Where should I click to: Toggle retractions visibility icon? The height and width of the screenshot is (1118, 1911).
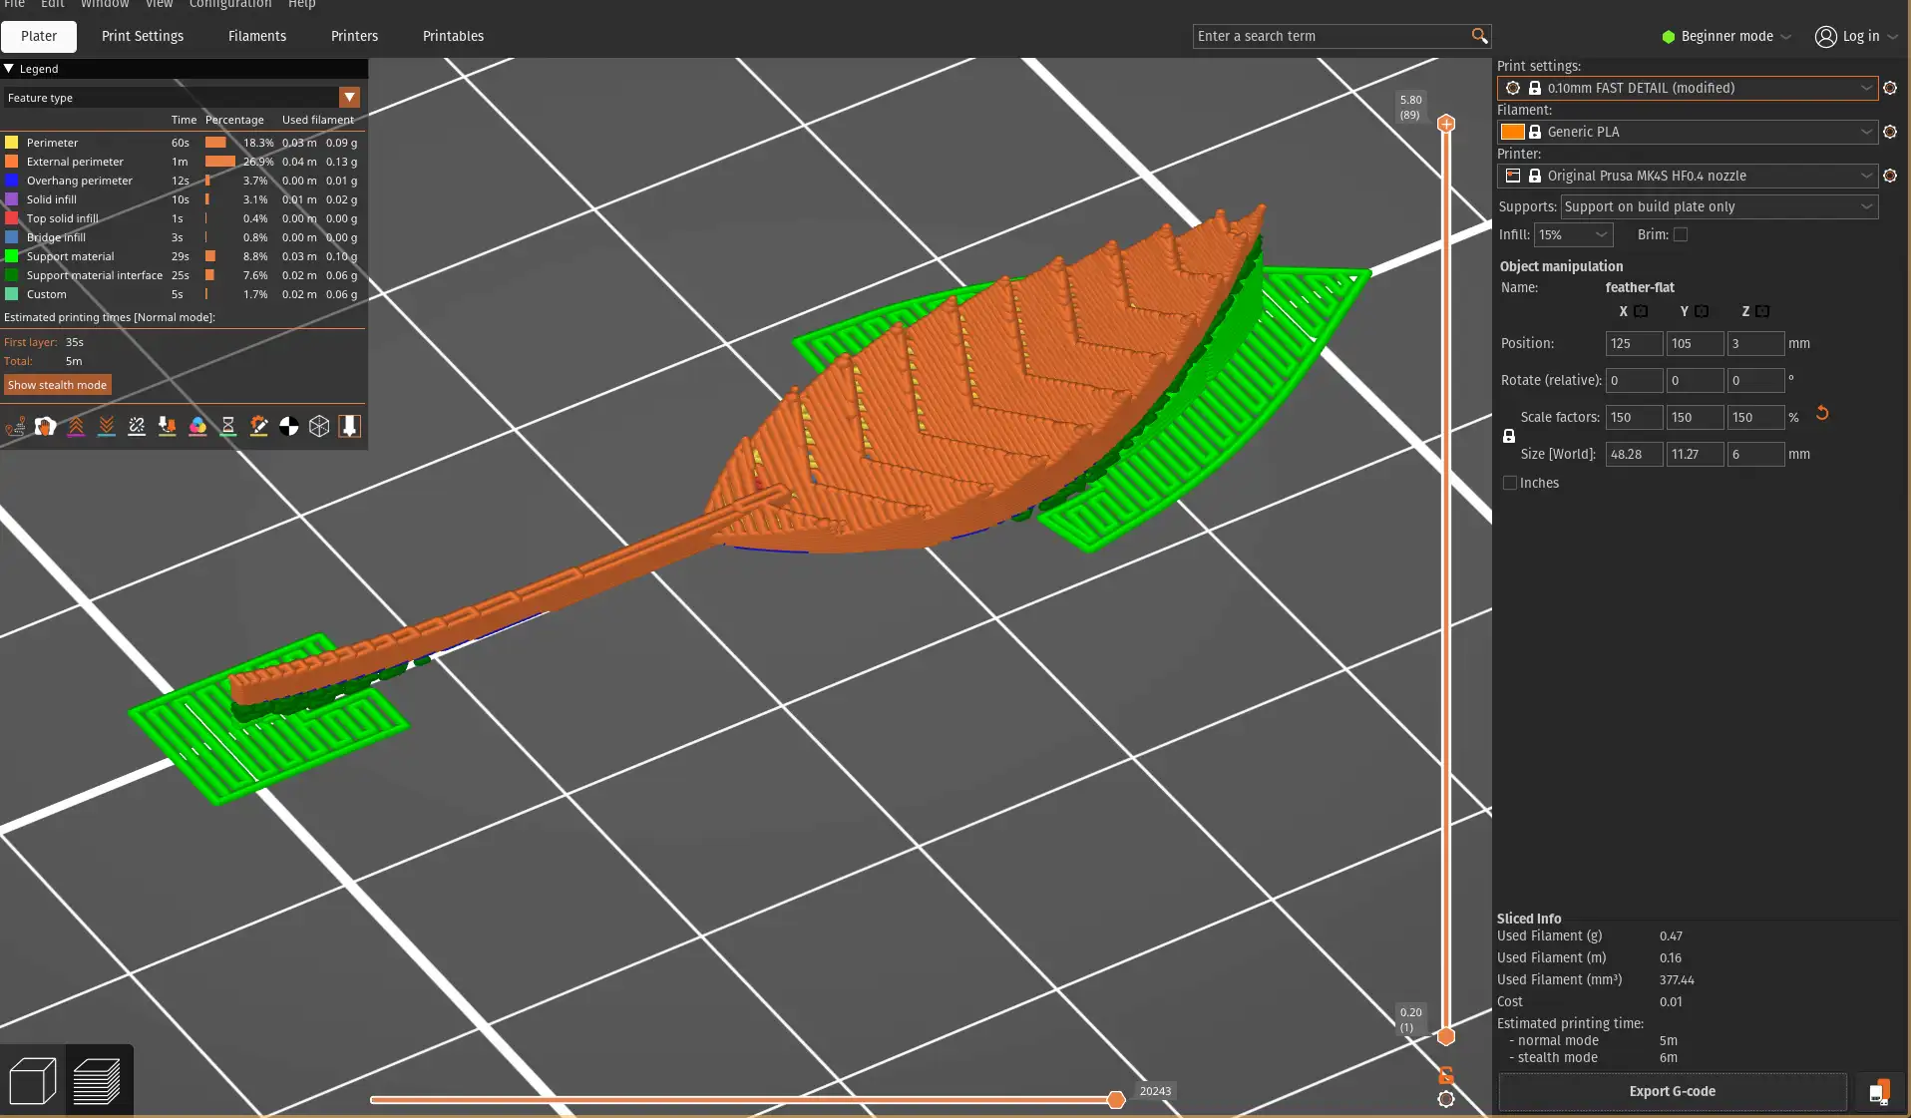coord(76,427)
